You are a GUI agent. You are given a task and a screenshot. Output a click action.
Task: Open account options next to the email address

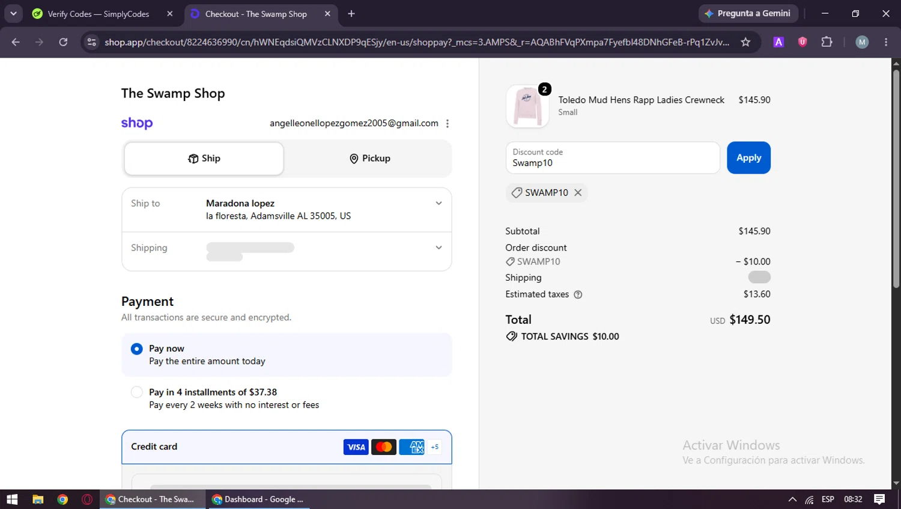(x=447, y=124)
